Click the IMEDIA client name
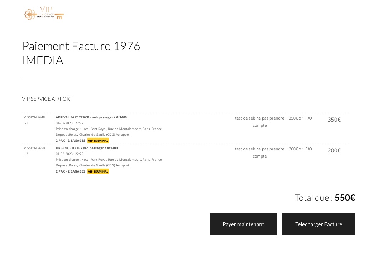Screen dimensions: 378x276 [x=43, y=60]
